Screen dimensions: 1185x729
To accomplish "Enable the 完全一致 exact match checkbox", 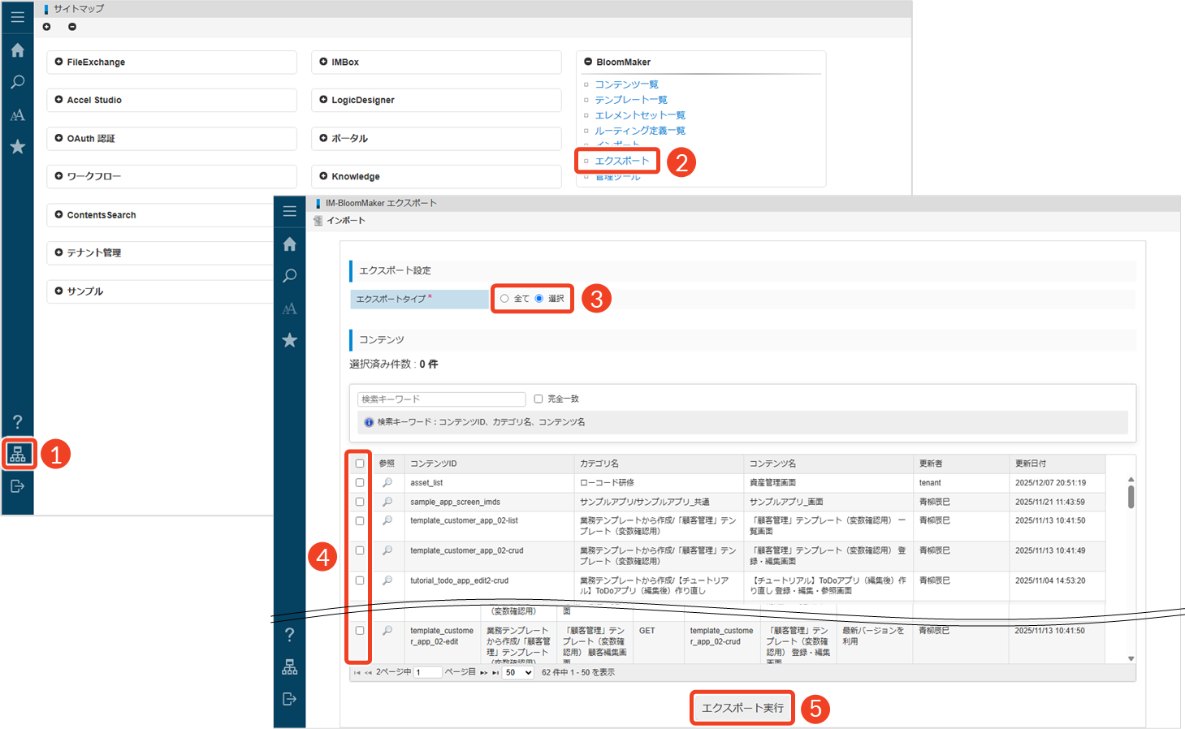I will [538, 399].
